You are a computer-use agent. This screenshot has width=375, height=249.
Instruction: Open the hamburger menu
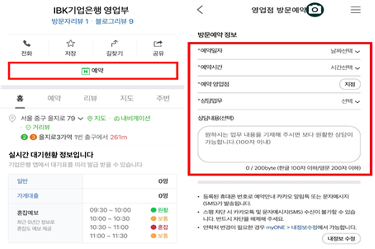point(356,10)
